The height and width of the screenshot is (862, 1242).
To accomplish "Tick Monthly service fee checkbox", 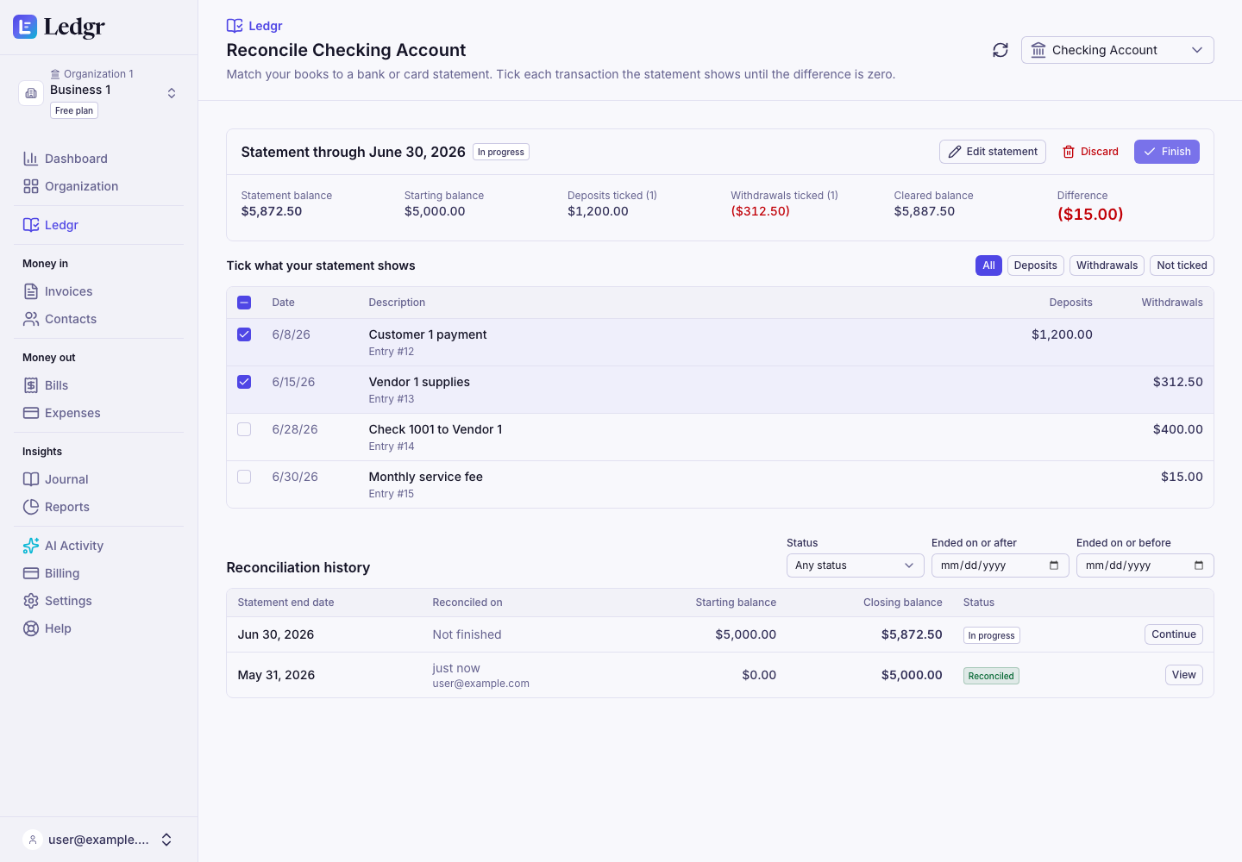I will click(x=244, y=477).
